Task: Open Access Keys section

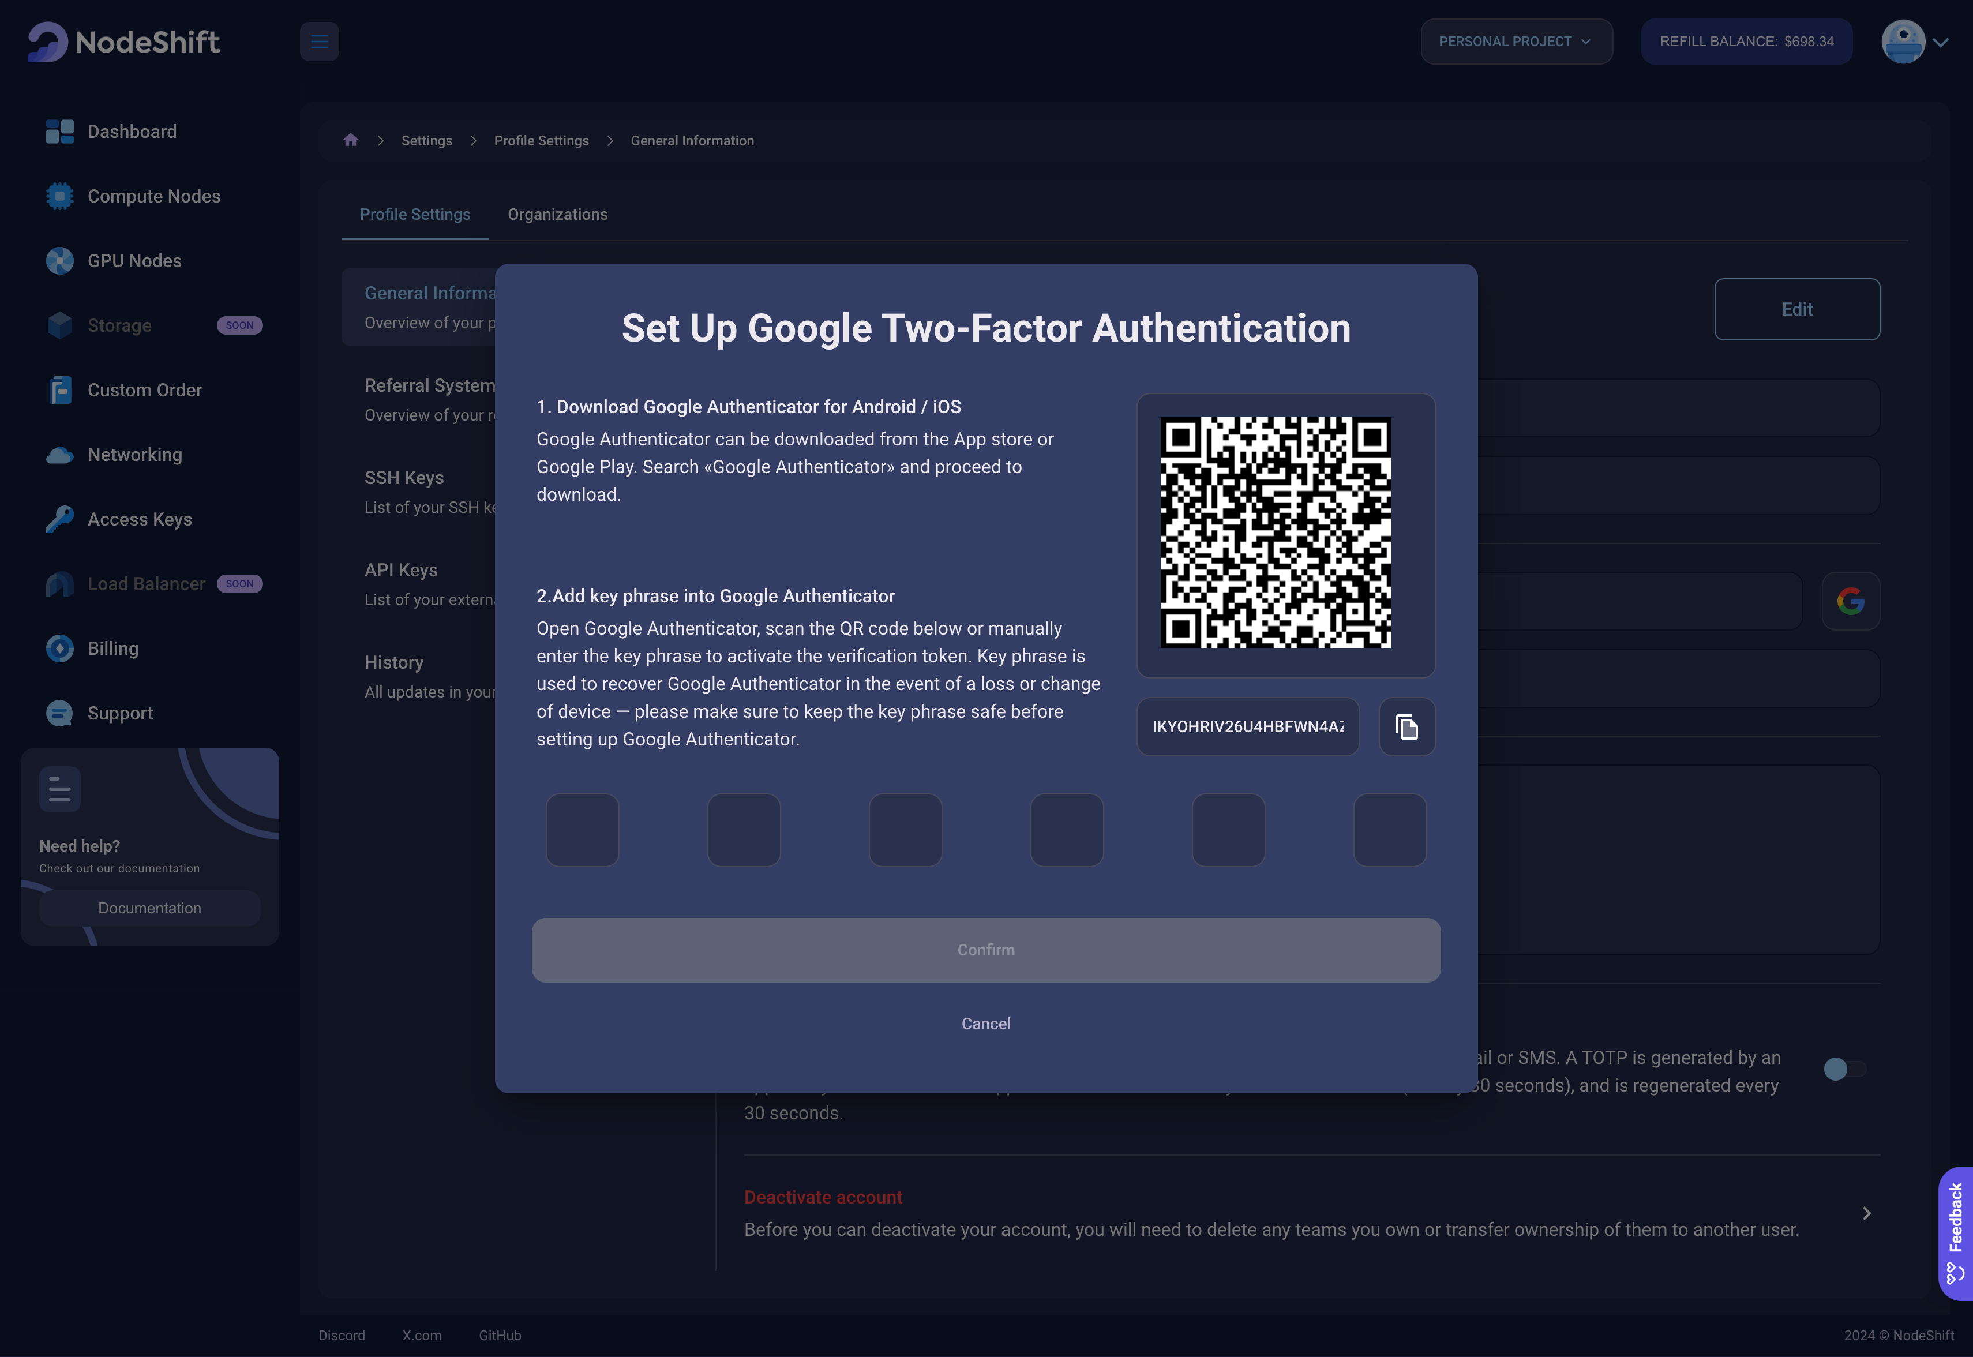Action: click(x=119, y=519)
